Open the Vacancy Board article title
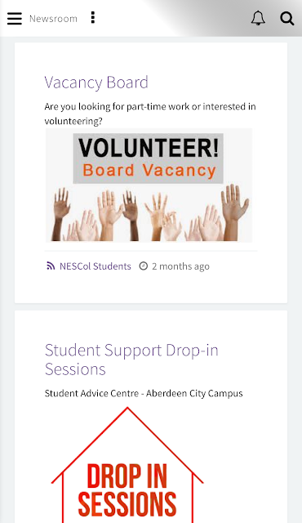The height and width of the screenshot is (523, 302). (x=96, y=83)
